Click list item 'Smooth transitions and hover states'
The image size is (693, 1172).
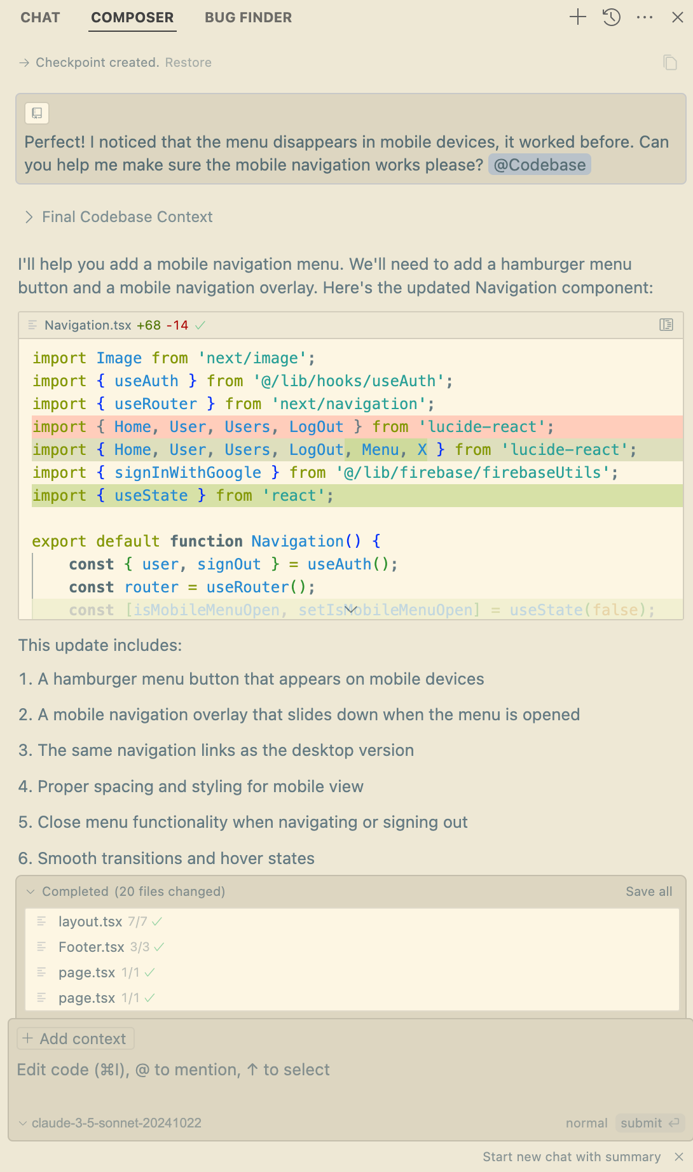tap(176, 858)
